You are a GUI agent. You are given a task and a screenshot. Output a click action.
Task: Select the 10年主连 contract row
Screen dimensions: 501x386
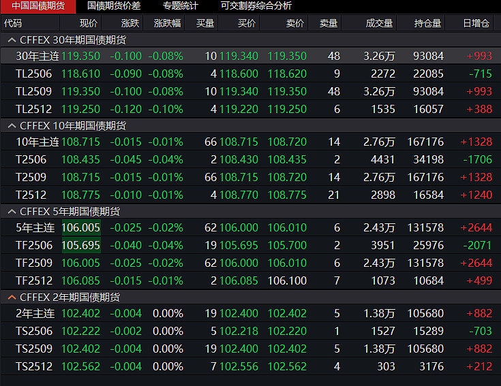tap(251, 142)
